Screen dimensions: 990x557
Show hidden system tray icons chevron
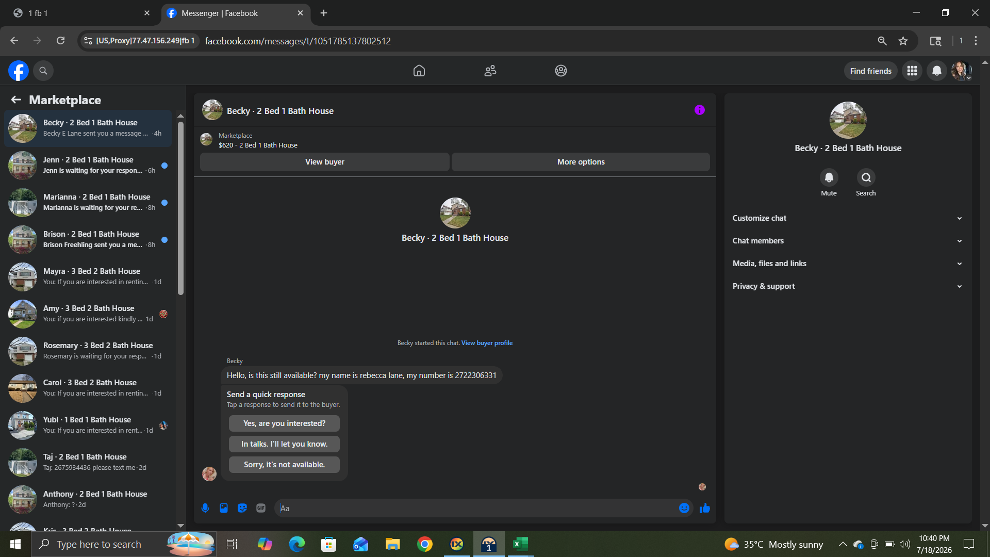843,544
